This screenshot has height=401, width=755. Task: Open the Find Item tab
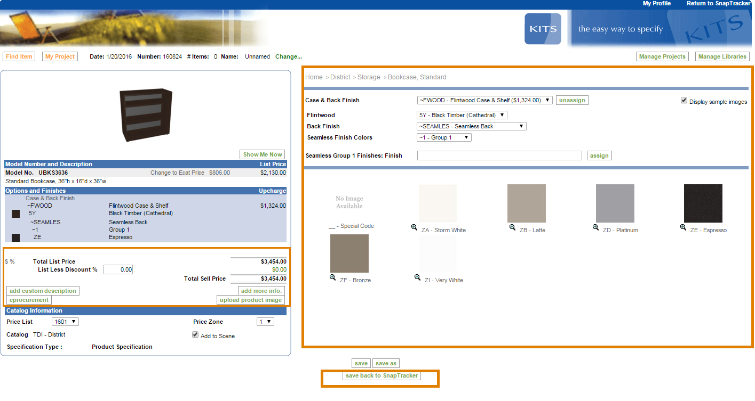(19, 56)
